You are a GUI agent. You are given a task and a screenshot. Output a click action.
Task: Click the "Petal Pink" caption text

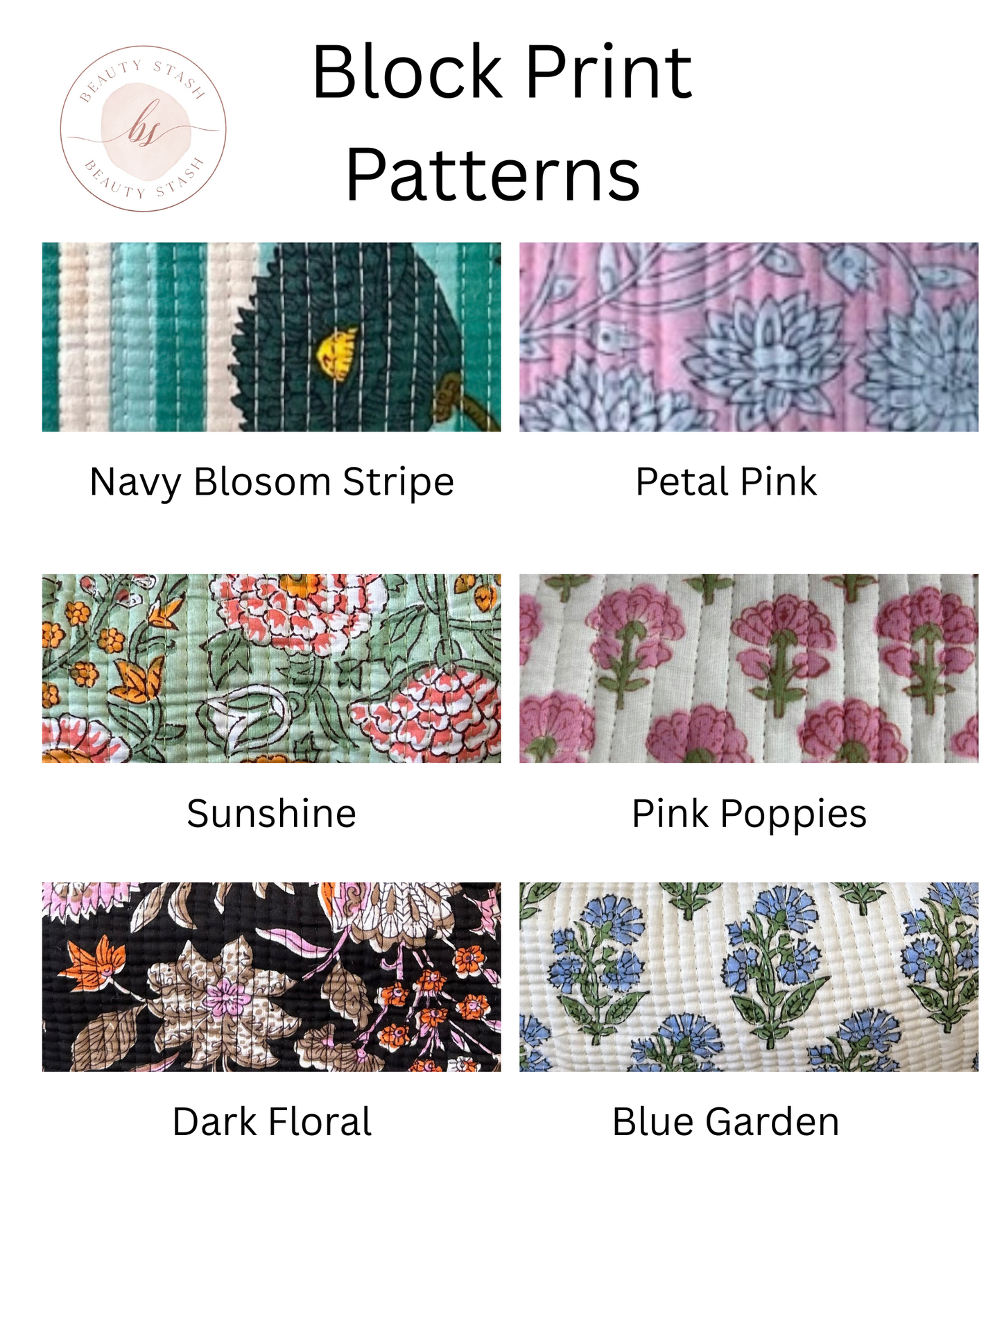[726, 482]
